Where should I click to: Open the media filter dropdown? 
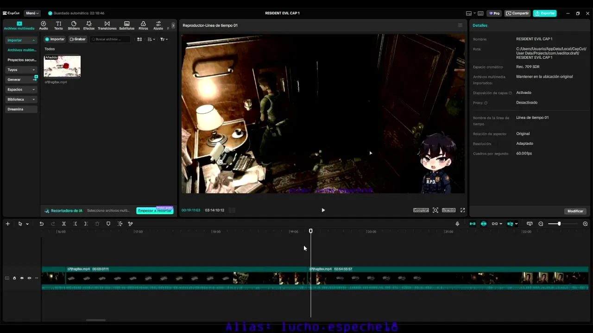(x=164, y=39)
